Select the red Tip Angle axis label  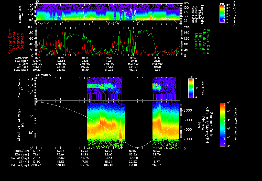coord(16,41)
